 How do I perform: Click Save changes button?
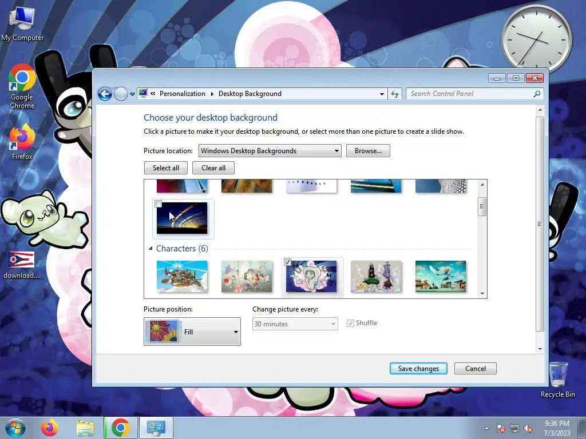[418, 369]
